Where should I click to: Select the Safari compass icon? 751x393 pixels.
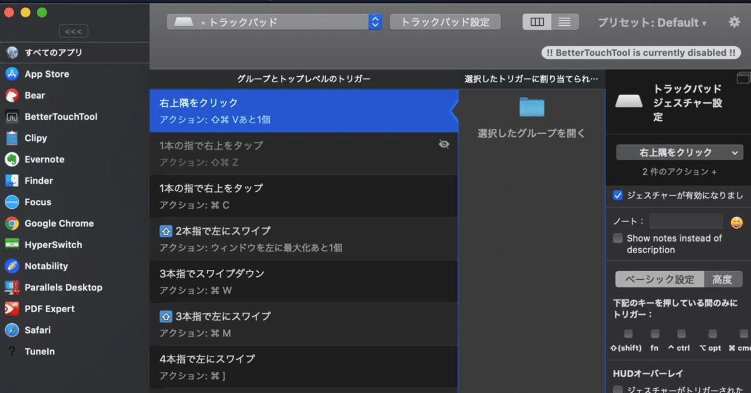coord(12,330)
